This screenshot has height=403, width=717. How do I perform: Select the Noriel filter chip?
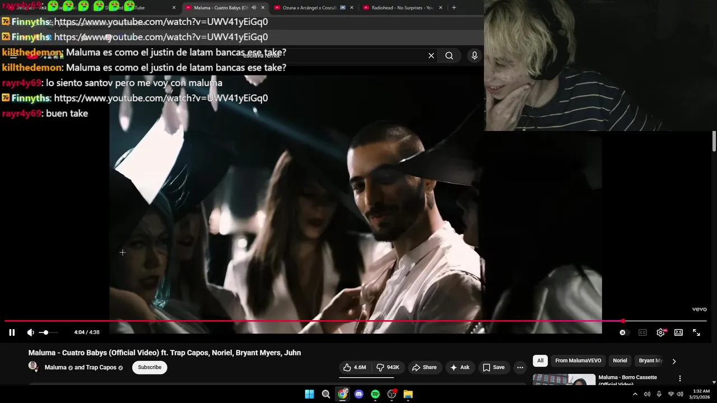pyautogui.click(x=620, y=360)
